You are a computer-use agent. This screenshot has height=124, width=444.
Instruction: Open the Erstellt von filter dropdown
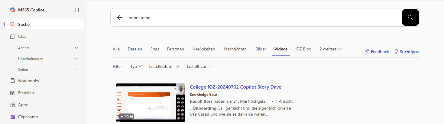pyautogui.click(x=199, y=66)
